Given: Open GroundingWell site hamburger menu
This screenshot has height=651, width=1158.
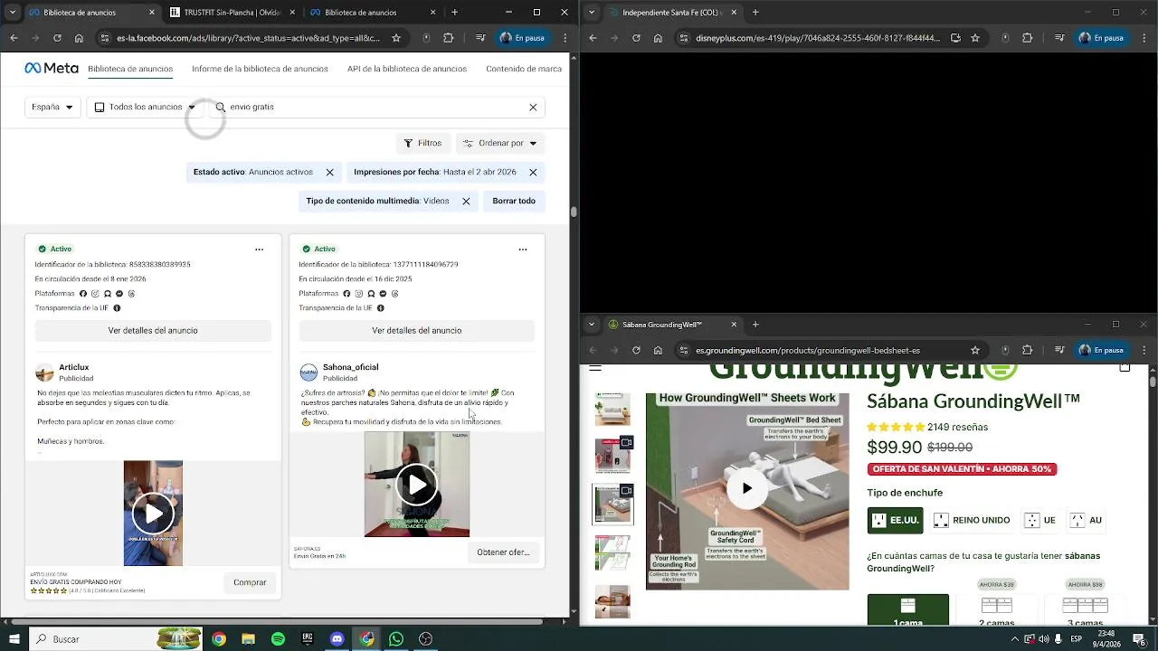Looking at the screenshot, I should [x=595, y=367].
